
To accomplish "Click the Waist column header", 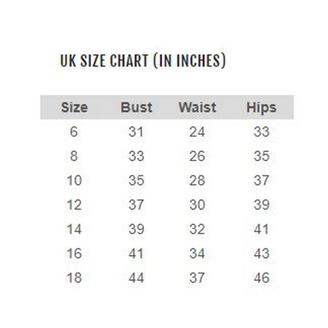I will (x=197, y=107).
